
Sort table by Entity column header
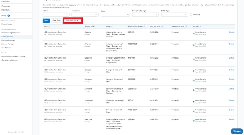tap(47, 27)
